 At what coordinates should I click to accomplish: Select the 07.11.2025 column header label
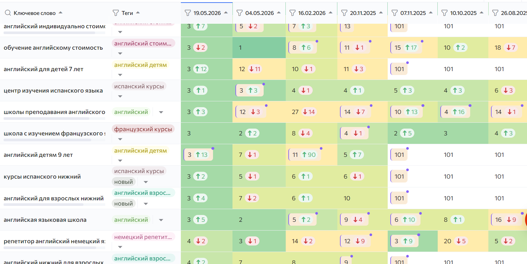(x=413, y=13)
